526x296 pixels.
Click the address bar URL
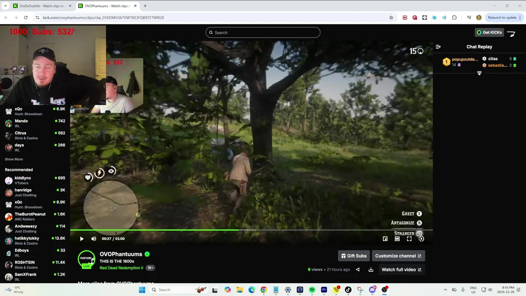(104, 18)
